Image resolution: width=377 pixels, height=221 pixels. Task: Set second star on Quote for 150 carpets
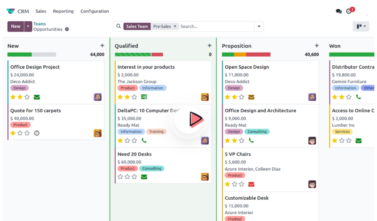point(20,133)
